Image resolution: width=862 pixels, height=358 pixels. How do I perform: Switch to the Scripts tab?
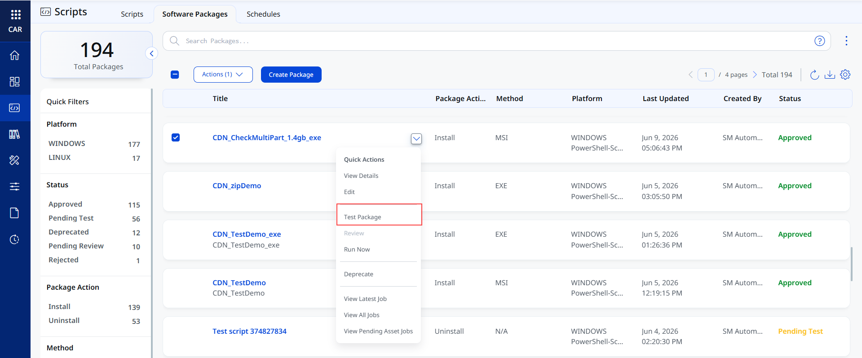132,14
